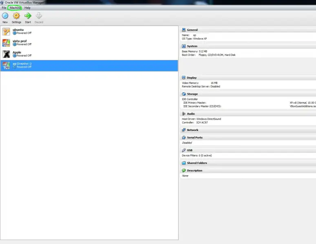The image size is (316, 244).
Task: Click IDE Secondary Master (CD/DVD) entry
Action: (202, 106)
